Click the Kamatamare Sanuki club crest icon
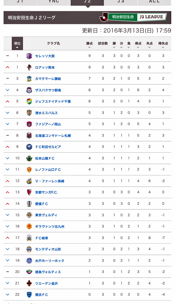Screen dimensions: 175x304 click(x=29, y=79)
